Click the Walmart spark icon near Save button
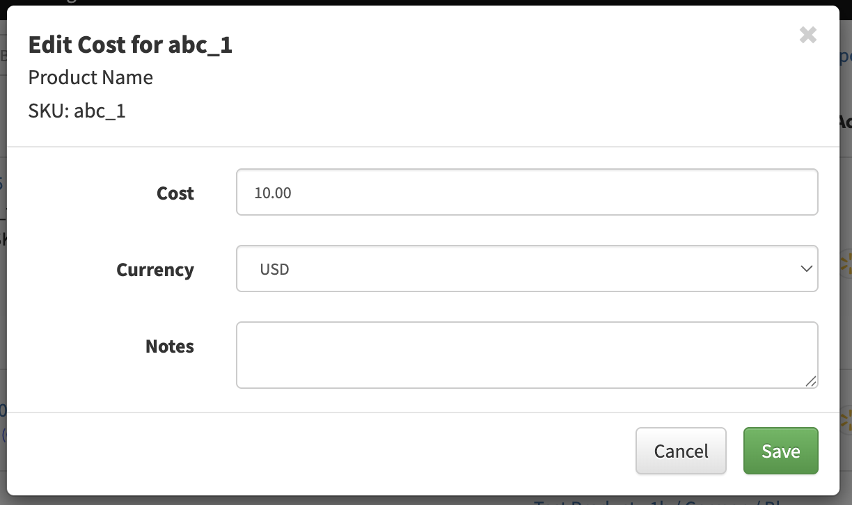 [x=846, y=420]
